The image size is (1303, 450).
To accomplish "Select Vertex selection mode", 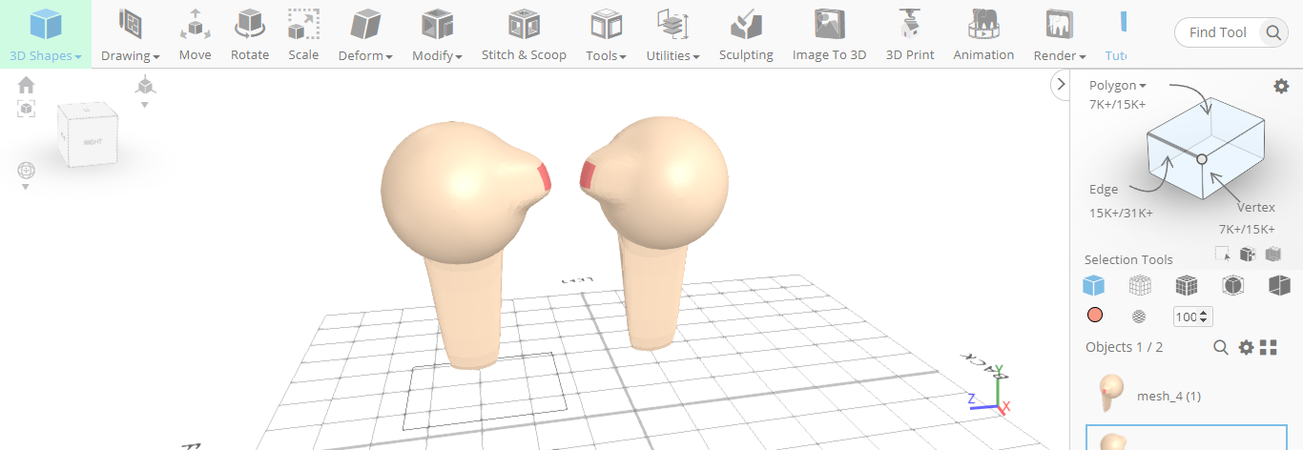I will click(1255, 207).
